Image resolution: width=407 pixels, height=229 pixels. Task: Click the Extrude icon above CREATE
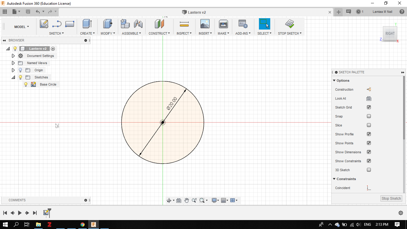87,24
